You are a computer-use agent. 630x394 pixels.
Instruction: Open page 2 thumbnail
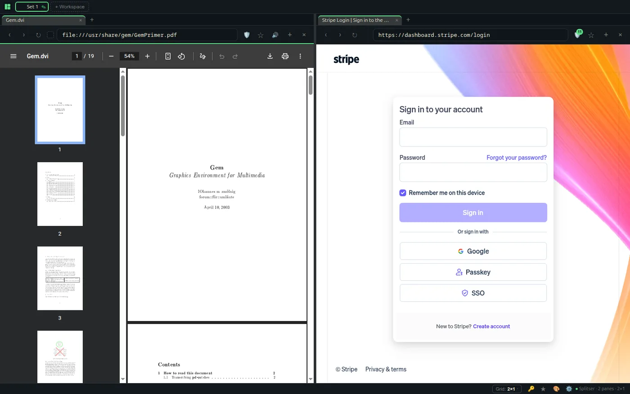point(60,194)
